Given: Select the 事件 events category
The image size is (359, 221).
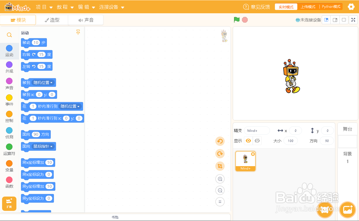Looking at the screenshot, I should pyautogui.click(x=9, y=100).
